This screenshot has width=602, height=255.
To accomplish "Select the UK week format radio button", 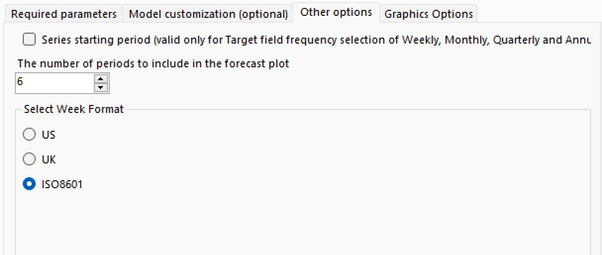I will [30, 159].
